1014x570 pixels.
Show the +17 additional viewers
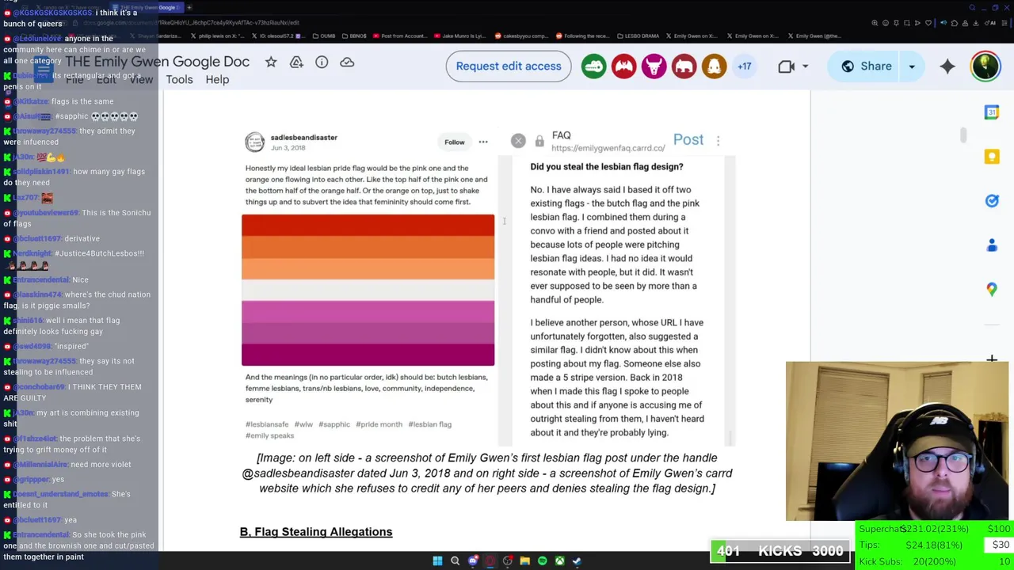(x=745, y=66)
